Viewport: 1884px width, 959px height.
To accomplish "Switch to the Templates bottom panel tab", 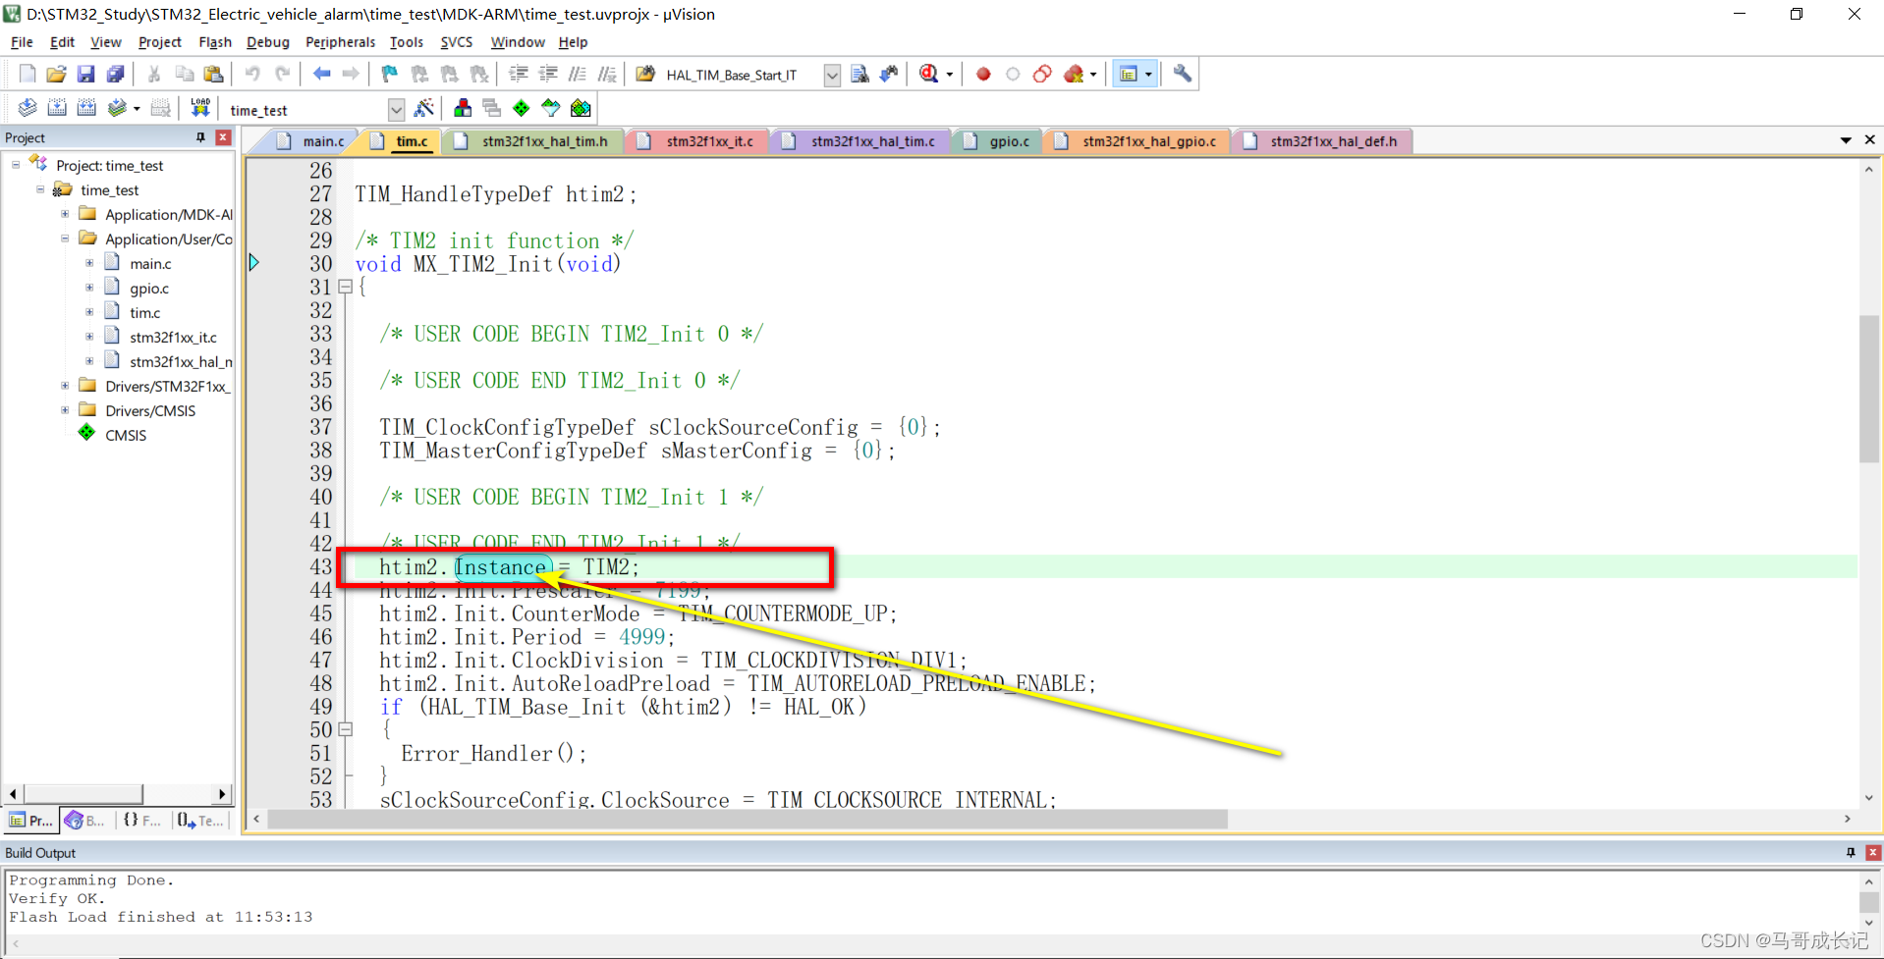I will [200, 821].
